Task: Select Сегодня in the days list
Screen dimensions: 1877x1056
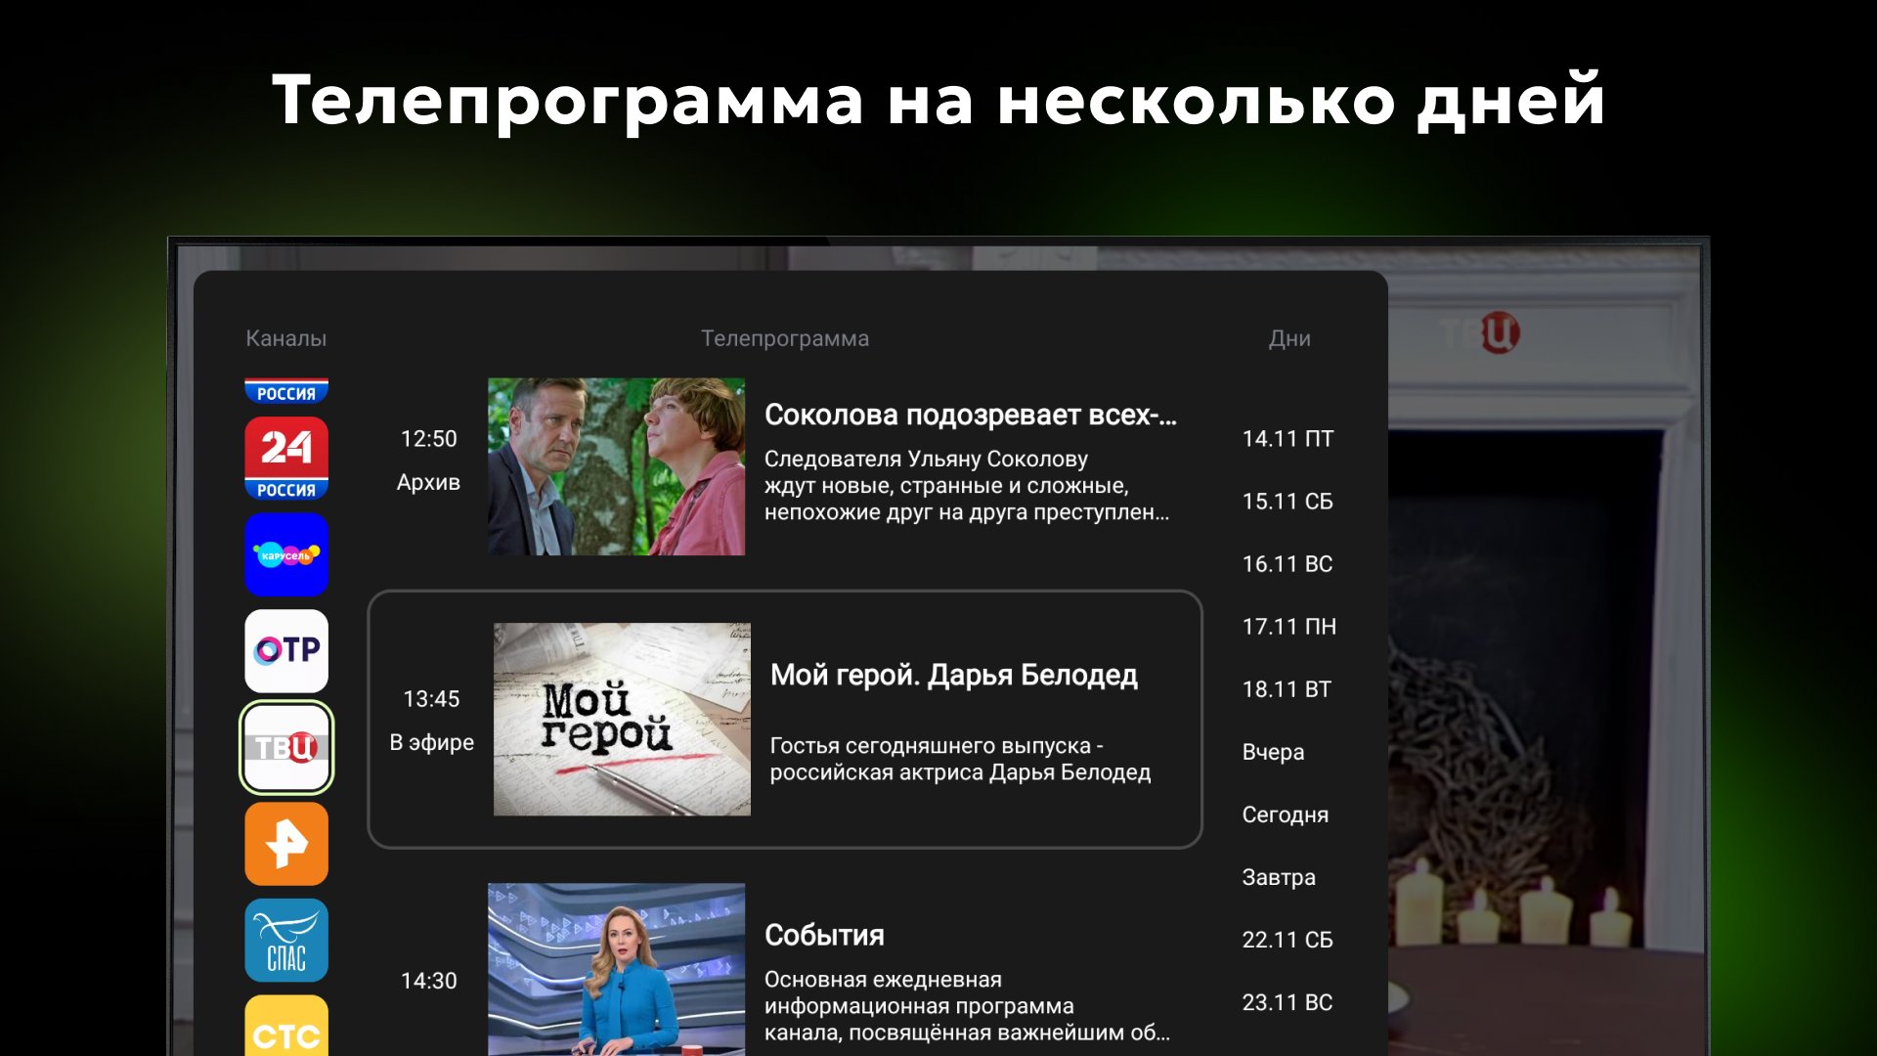Action: coord(1285,814)
